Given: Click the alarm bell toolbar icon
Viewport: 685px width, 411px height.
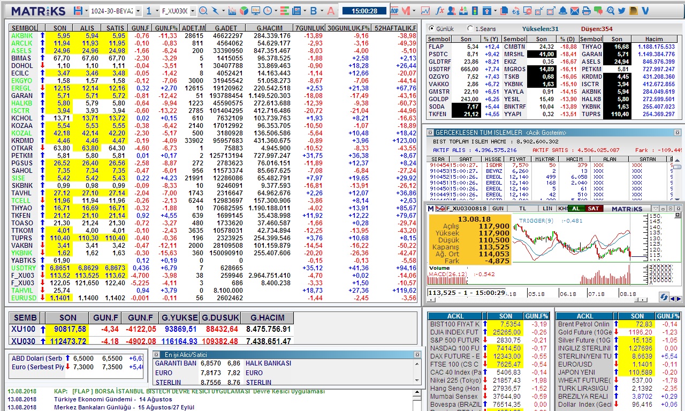Looking at the screenshot, I should coord(563,11).
